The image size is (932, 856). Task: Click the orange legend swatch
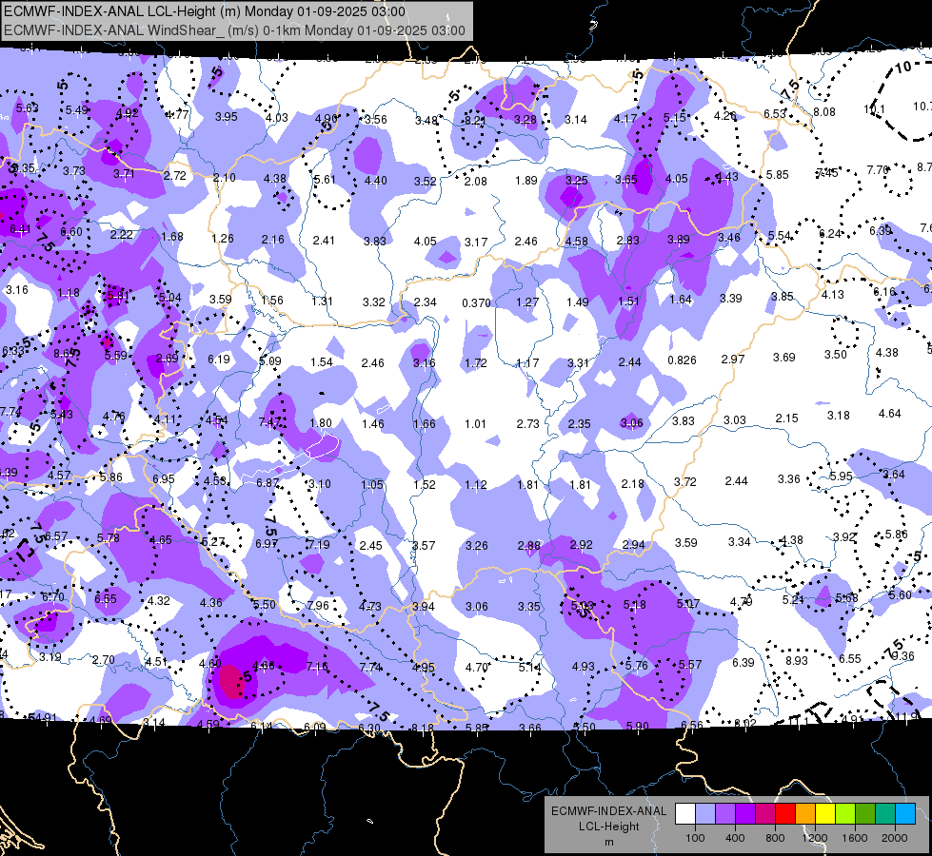click(805, 814)
